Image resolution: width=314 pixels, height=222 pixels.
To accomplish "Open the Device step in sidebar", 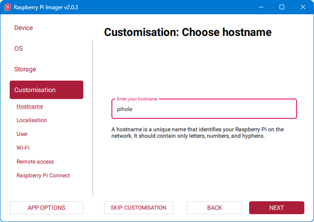I will click(x=23, y=28).
